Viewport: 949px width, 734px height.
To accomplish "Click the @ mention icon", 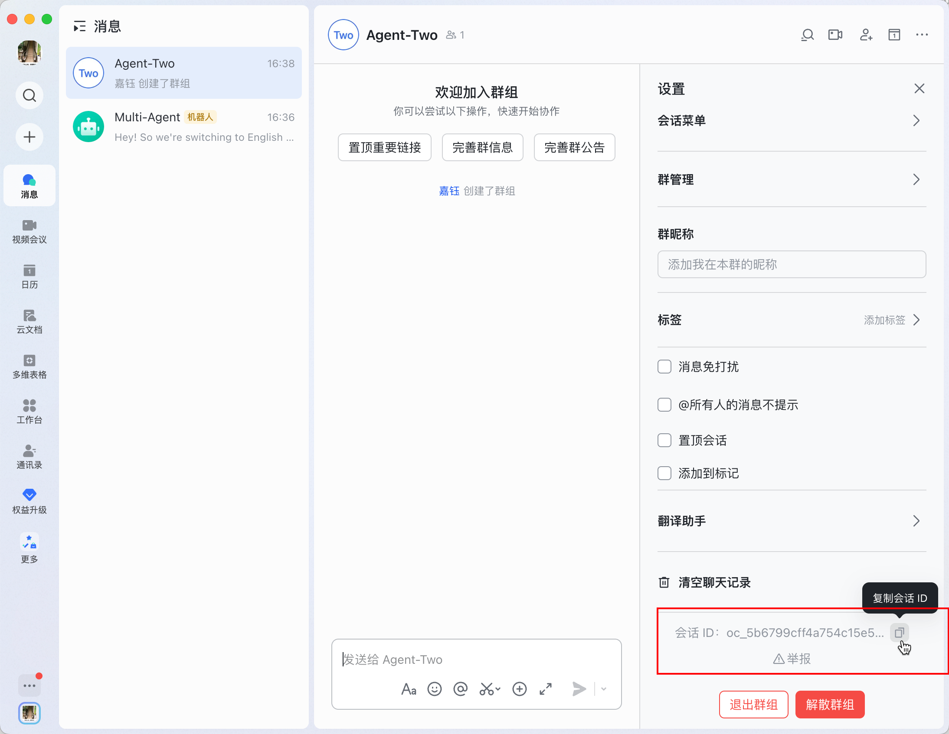I will coord(460,689).
